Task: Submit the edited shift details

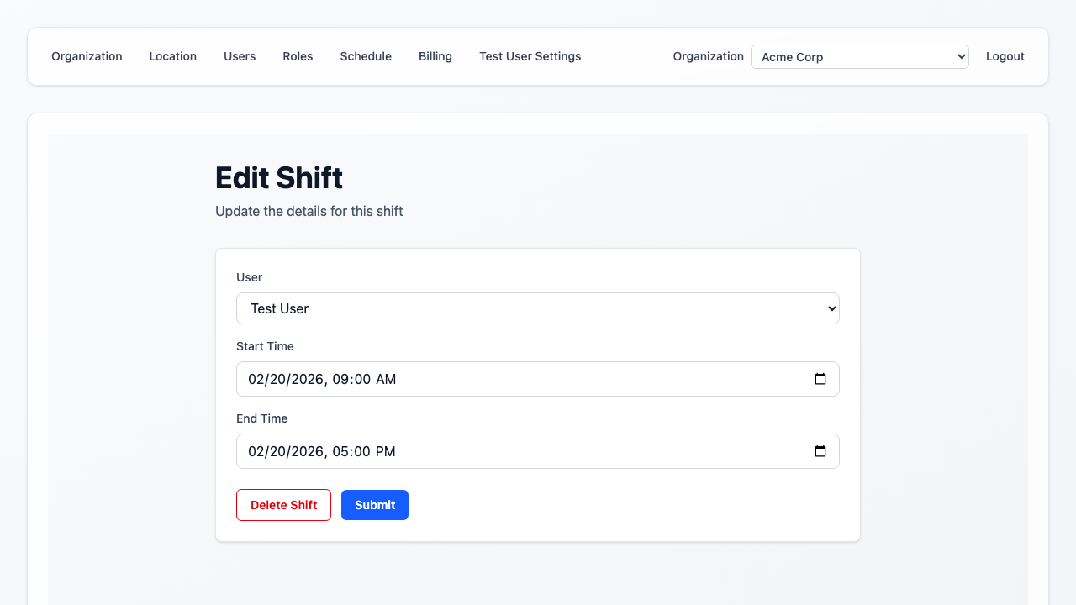Action: pyautogui.click(x=375, y=505)
